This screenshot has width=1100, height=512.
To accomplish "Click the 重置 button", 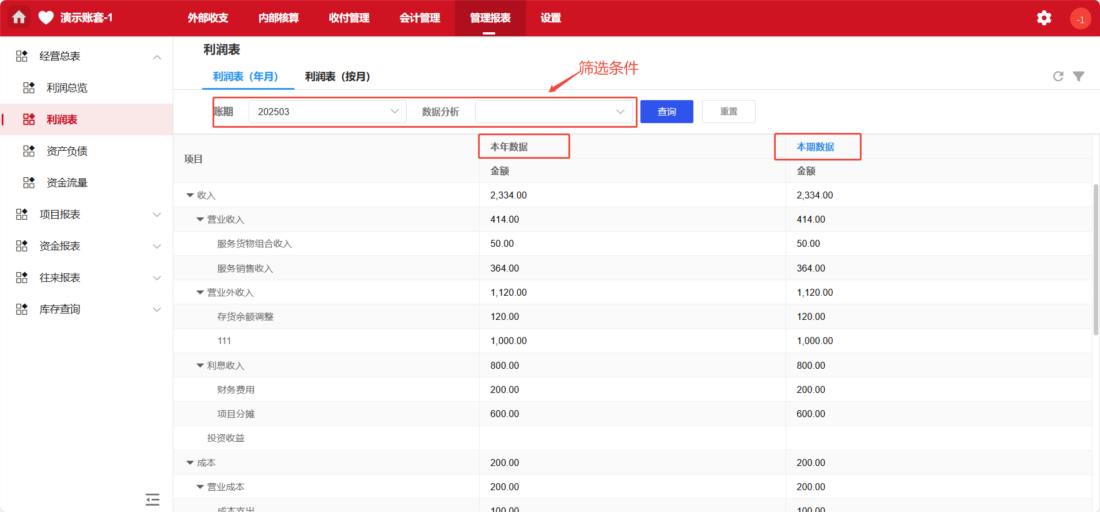I will 729,112.
